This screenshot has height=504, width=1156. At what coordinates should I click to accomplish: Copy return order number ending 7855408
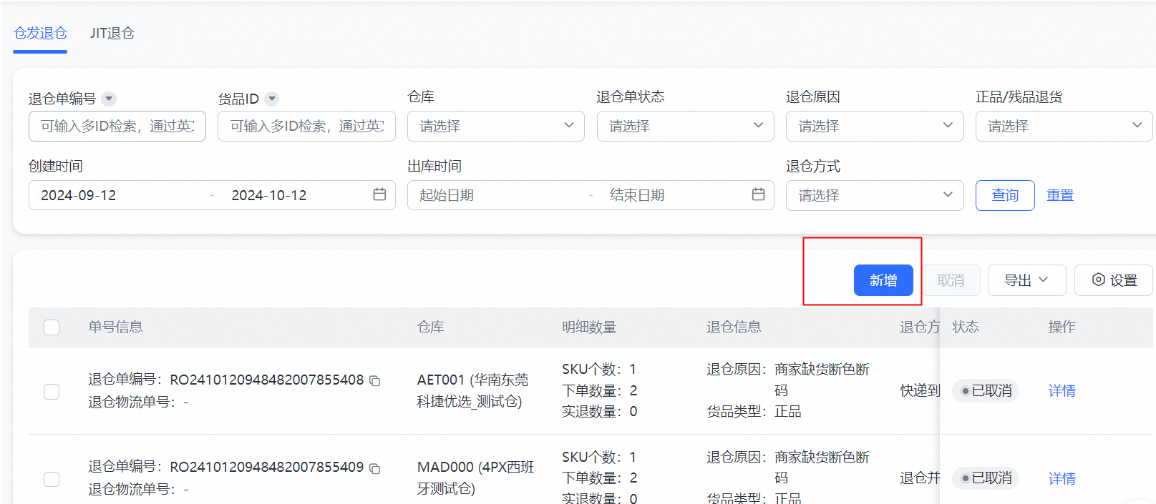coord(374,381)
